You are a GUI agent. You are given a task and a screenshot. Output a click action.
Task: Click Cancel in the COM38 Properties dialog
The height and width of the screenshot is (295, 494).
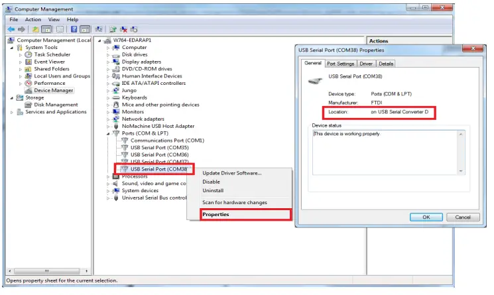click(x=463, y=217)
